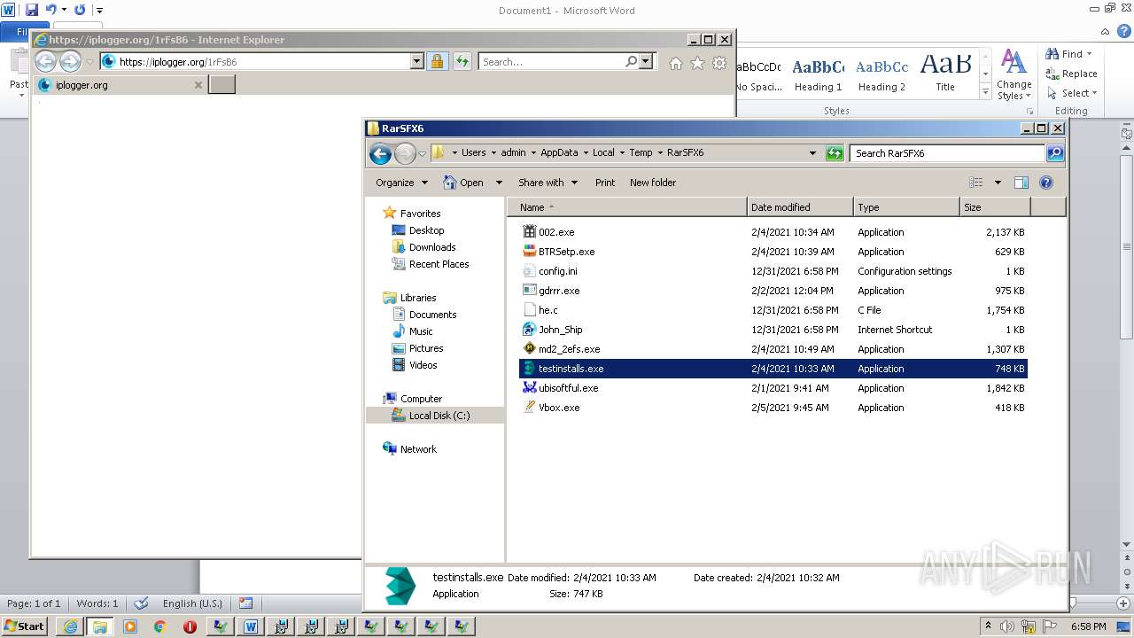This screenshot has height=638, width=1134.
Task: Click the Internet Explorer address bar
Action: coord(256,62)
